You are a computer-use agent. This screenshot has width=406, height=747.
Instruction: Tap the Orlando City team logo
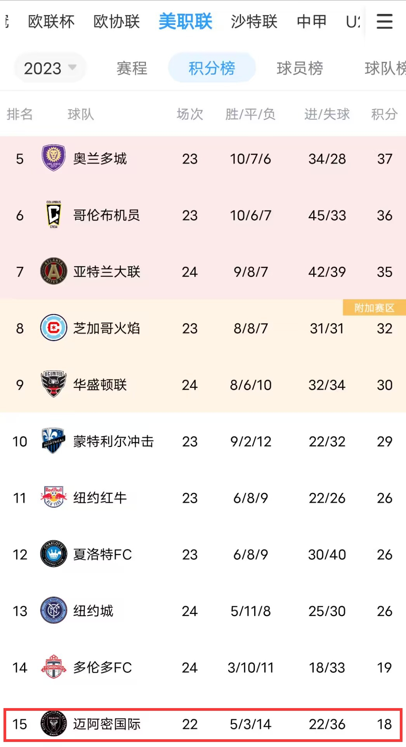click(x=54, y=158)
